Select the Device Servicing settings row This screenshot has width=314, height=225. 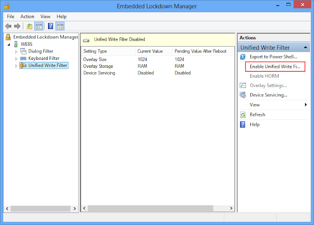[157, 73]
